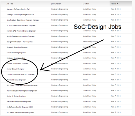
Task: Open Design Verification - Test Engineer job
Action: point(20,42)
